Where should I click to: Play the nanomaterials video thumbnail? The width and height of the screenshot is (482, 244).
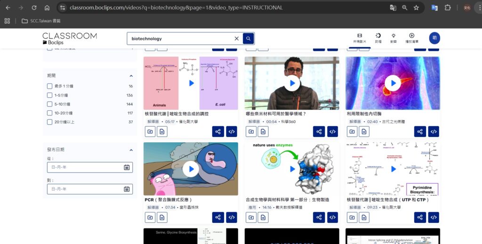(292, 83)
